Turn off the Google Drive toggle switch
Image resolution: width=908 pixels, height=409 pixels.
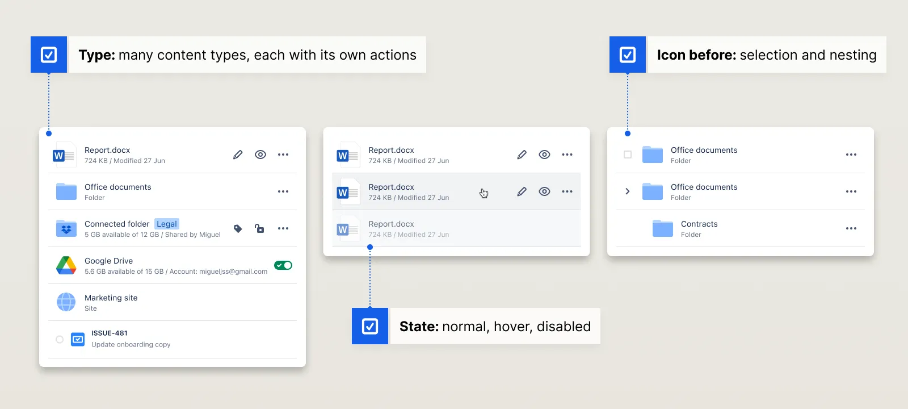(x=283, y=265)
